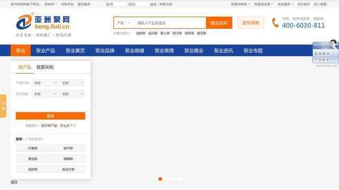Click the 消防泵 hot keyword under search bar
339x190 pixels.
point(140,33)
